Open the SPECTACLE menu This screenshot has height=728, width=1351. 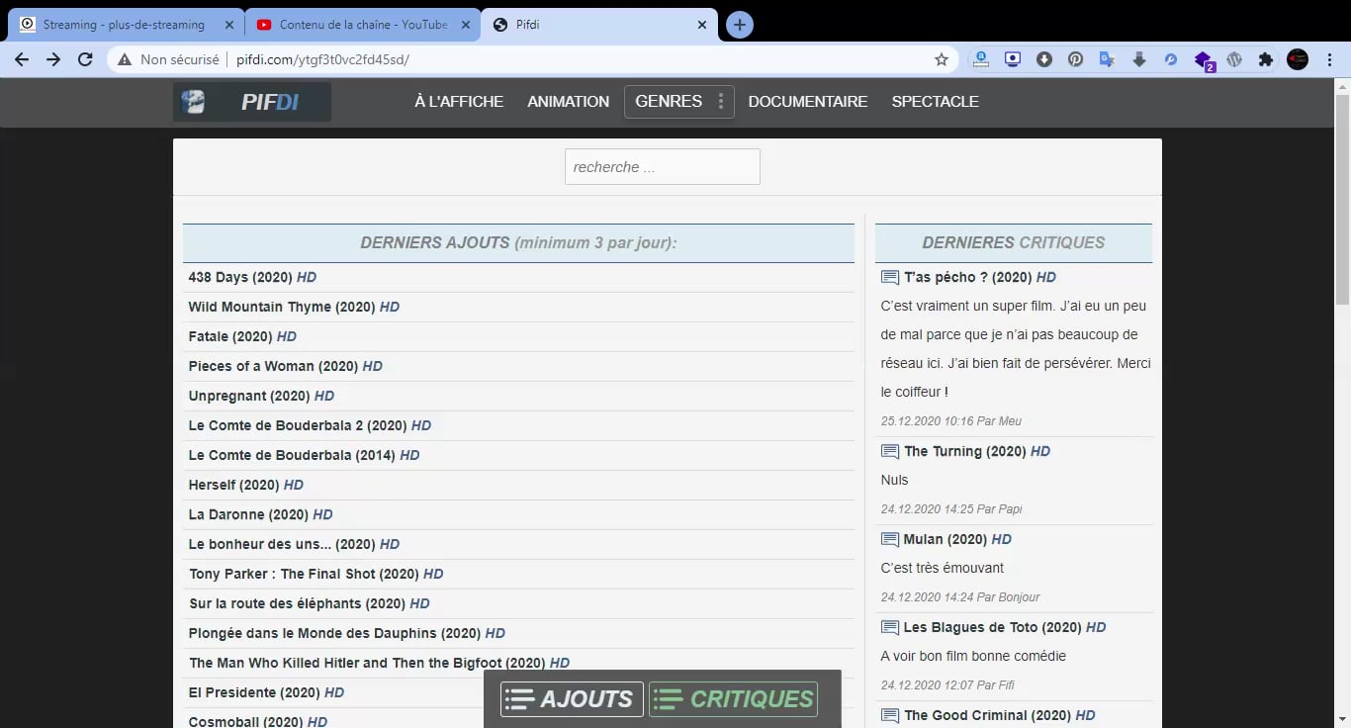click(936, 101)
